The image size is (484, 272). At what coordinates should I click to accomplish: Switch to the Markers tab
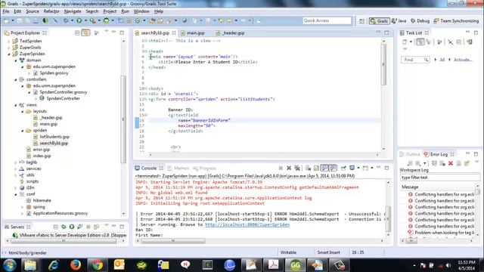[178, 168]
